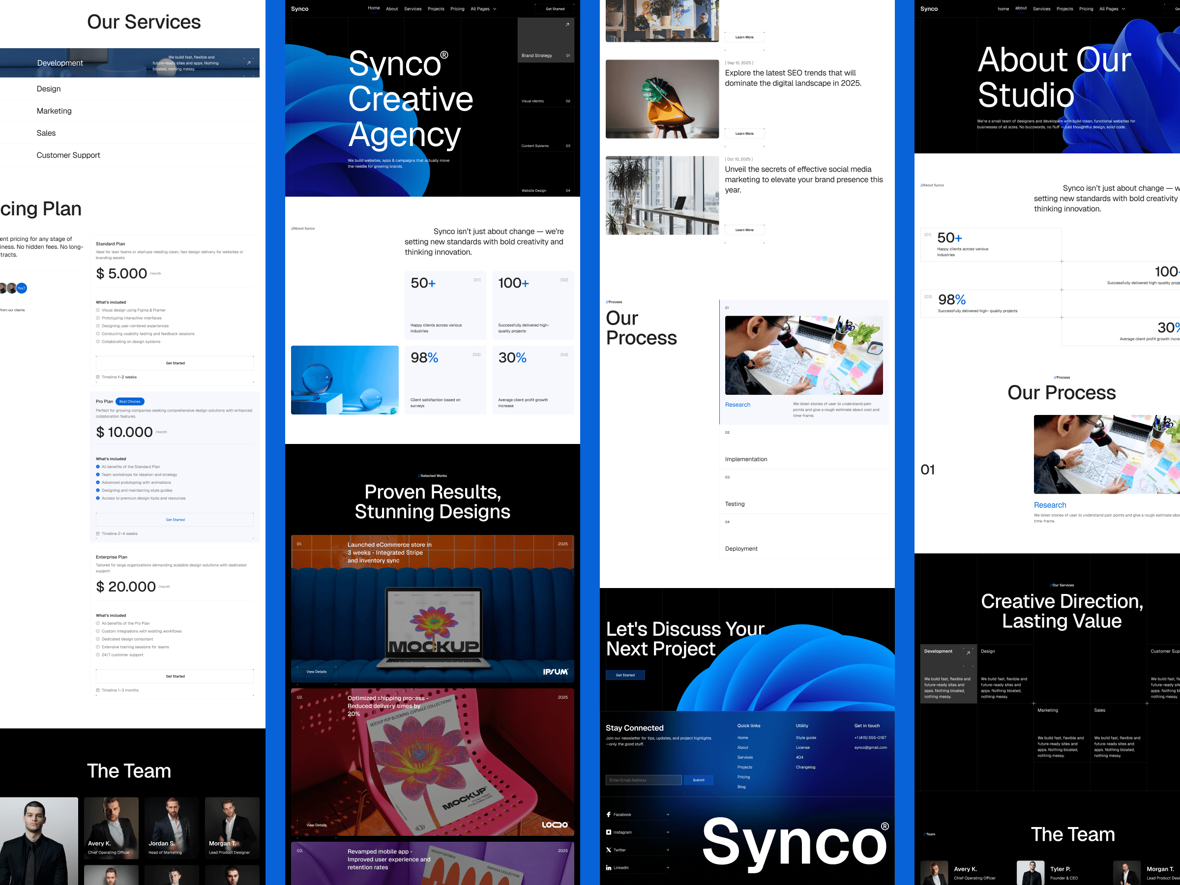Image resolution: width=1180 pixels, height=885 pixels.
Task: Click the arrow icon on the Brand Strategy tile
Action: pyautogui.click(x=567, y=25)
